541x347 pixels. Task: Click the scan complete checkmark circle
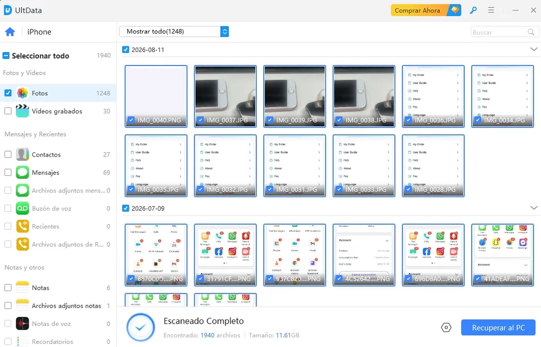(x=141, y=328)
